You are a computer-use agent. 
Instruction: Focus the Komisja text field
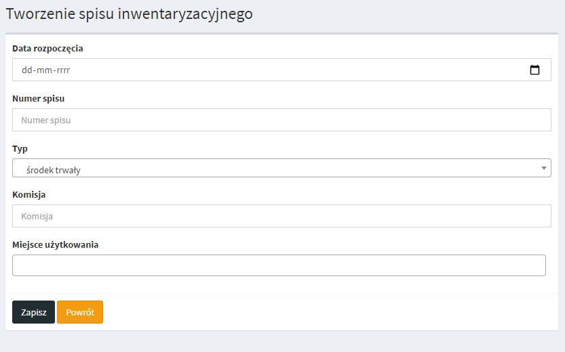click(x=281, y=216)
